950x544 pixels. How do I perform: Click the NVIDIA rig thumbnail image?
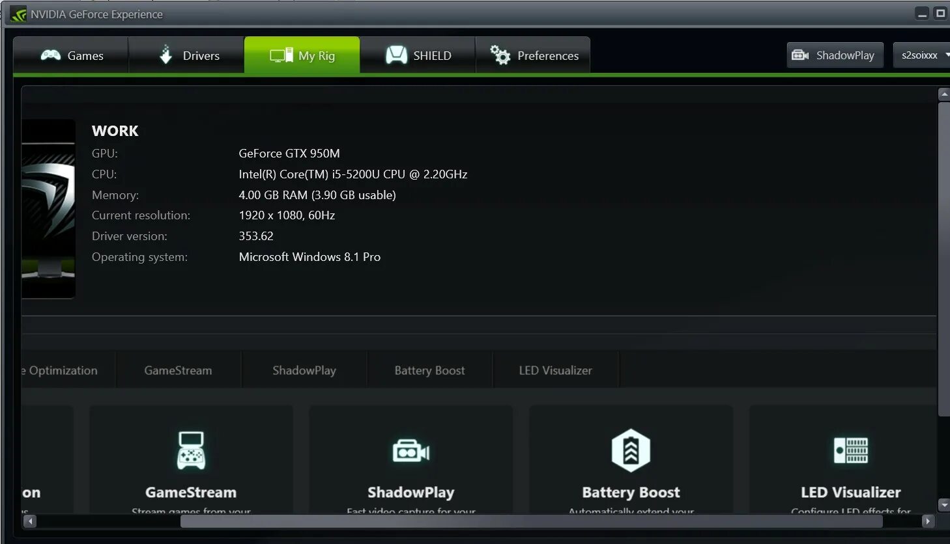pyautogui.click(x=48, y=209)
